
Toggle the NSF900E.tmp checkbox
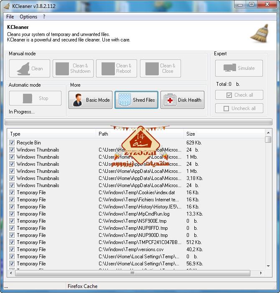coord(12,221)
